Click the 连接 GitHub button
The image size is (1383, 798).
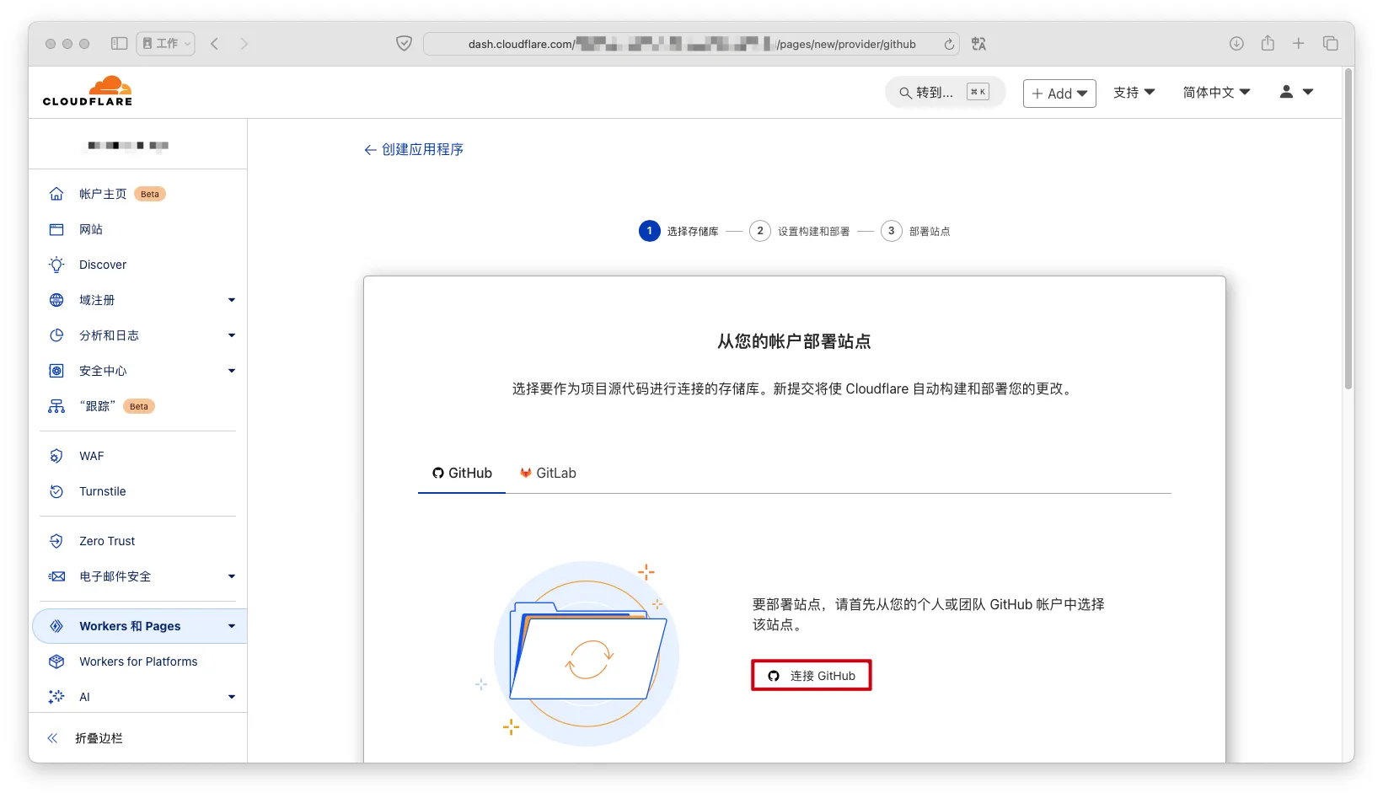click(x=812, y=676)
